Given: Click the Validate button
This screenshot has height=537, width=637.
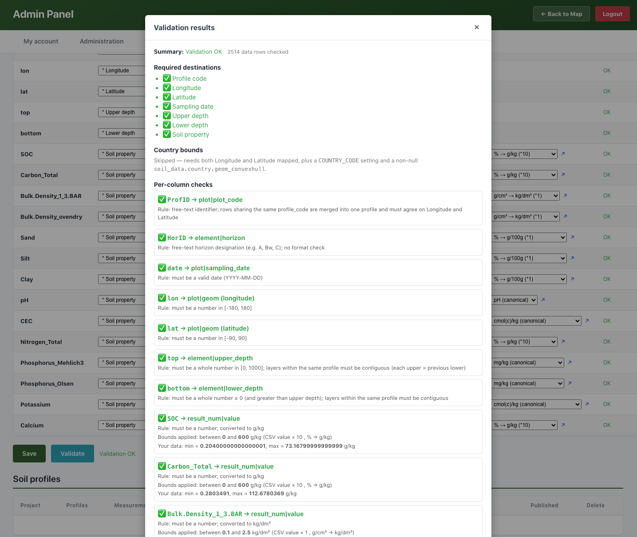Looking at the screenshot, I should click(x=72, y=454).
